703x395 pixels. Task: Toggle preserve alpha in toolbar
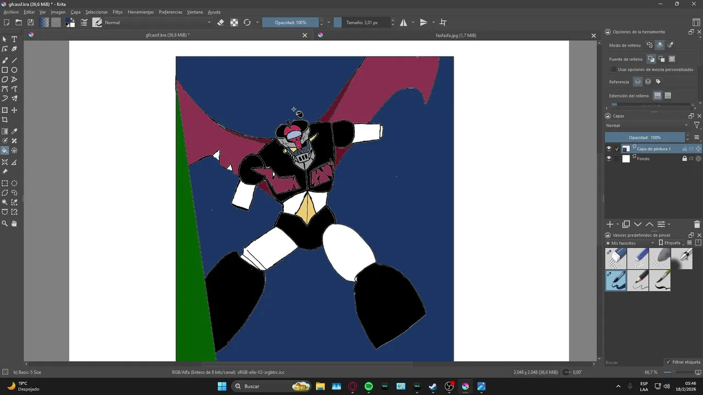234,22
